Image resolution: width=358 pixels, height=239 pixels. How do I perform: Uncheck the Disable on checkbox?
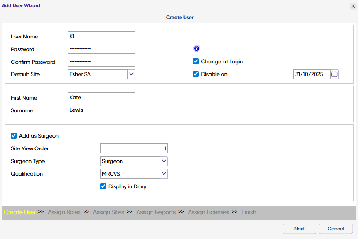[x=196, y=74]
